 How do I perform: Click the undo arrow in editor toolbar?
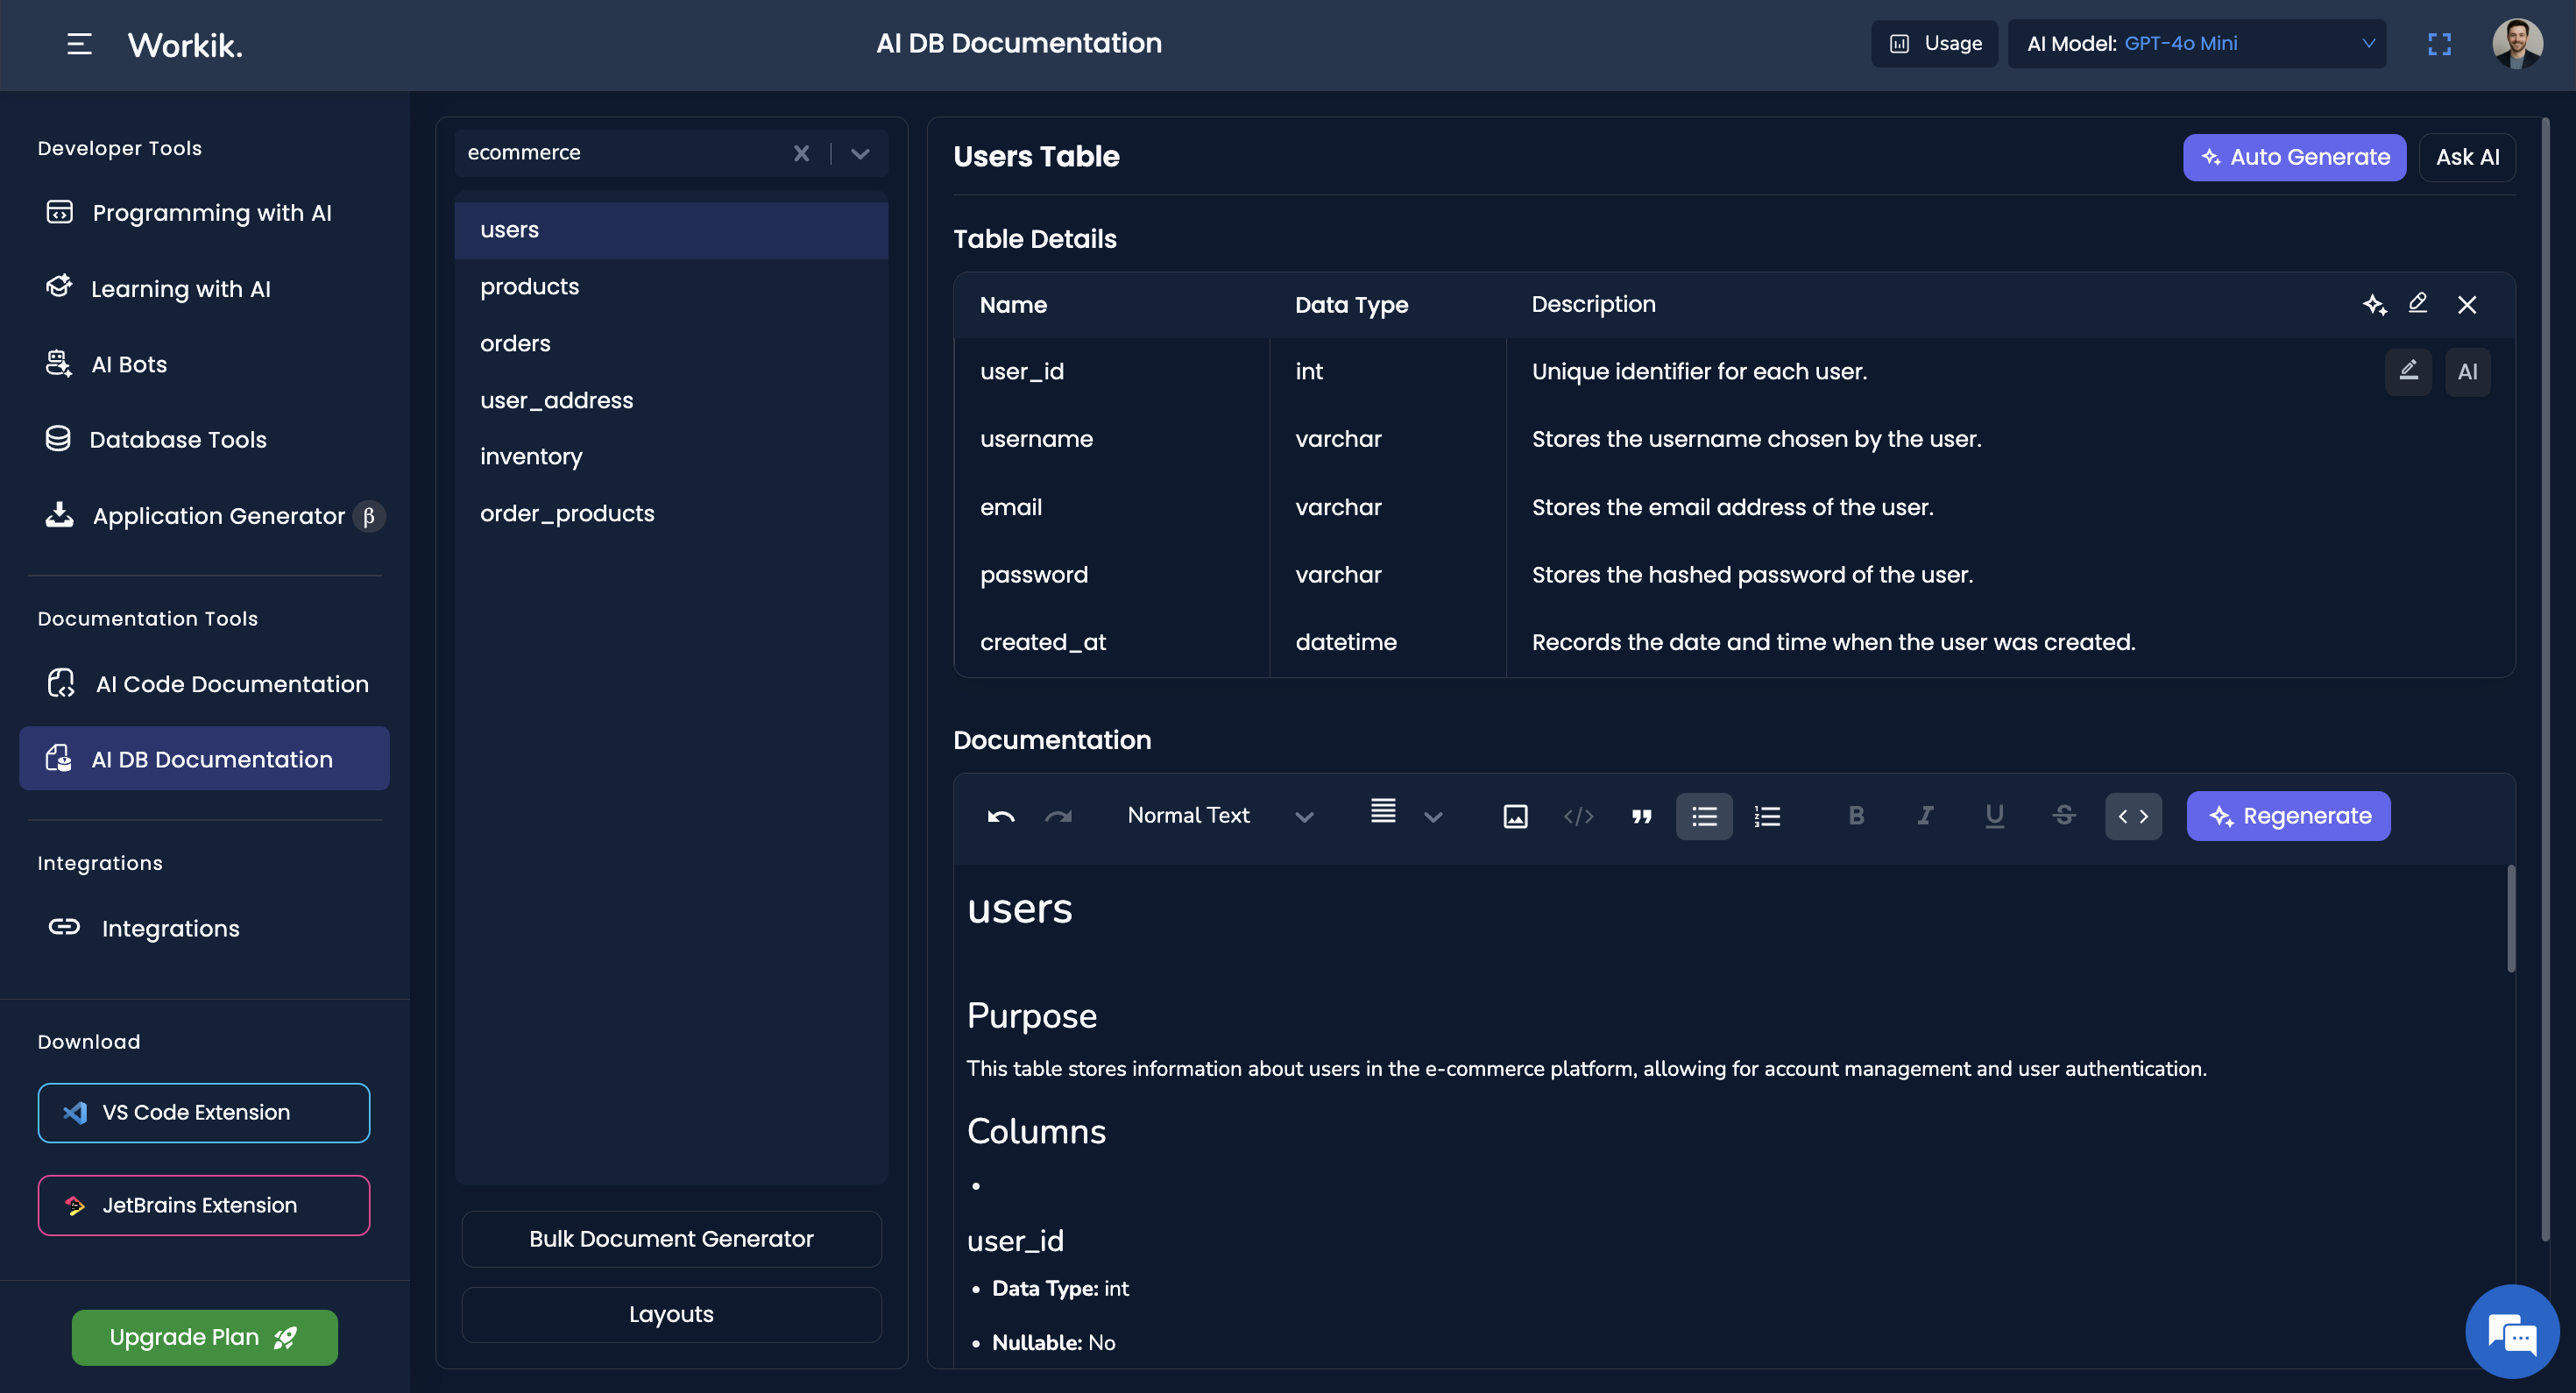coord(1000,816)
